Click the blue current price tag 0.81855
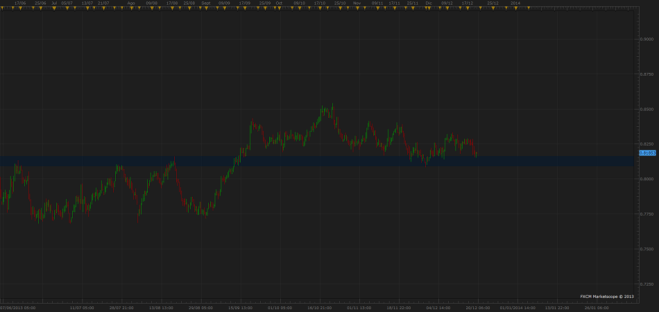659x312 pixels. click(x=647, y=153)
